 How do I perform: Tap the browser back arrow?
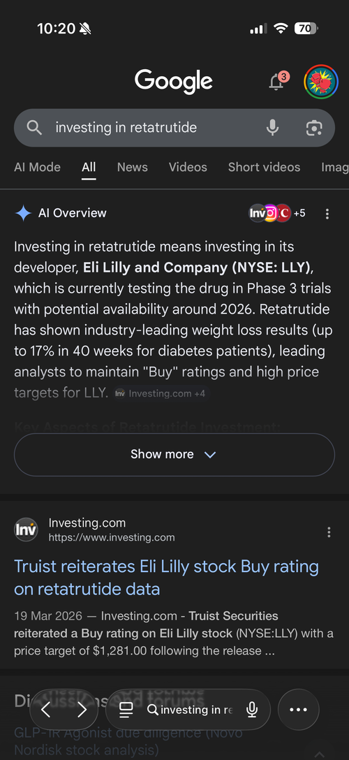pyautogui.click(x=45, y=710)
